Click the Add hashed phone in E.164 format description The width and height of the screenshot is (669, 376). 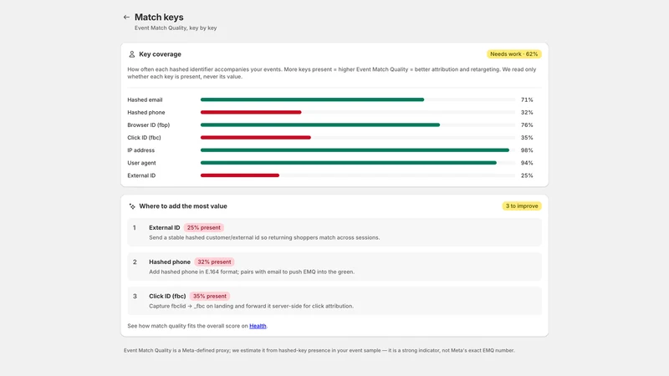(252, 272)
